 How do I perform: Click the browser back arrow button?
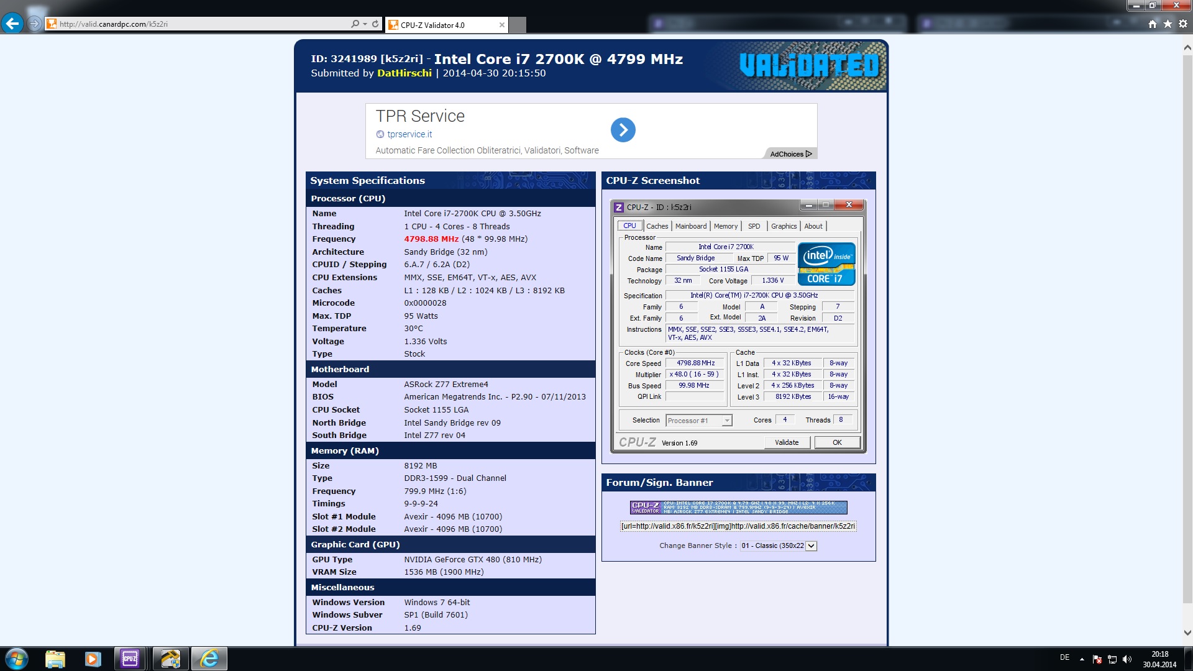[x=12, y=24]
